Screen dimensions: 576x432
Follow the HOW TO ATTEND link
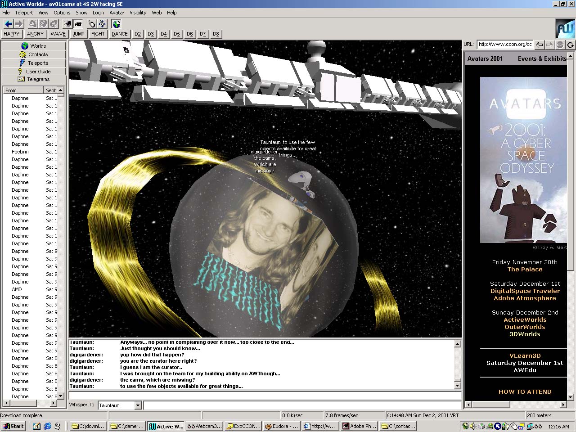[525, 391]
